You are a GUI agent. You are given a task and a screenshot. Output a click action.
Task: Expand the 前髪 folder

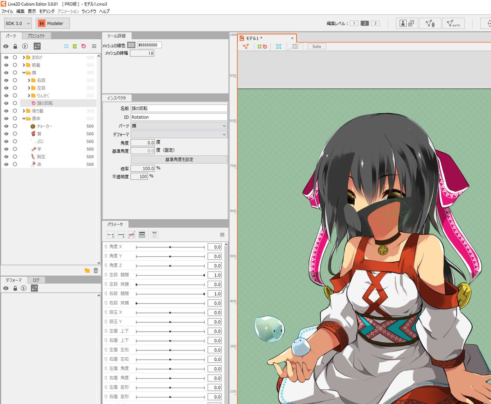click(24, 65)
